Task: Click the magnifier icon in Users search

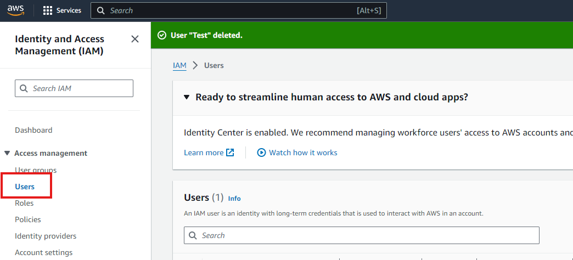Action: point(193,235)
